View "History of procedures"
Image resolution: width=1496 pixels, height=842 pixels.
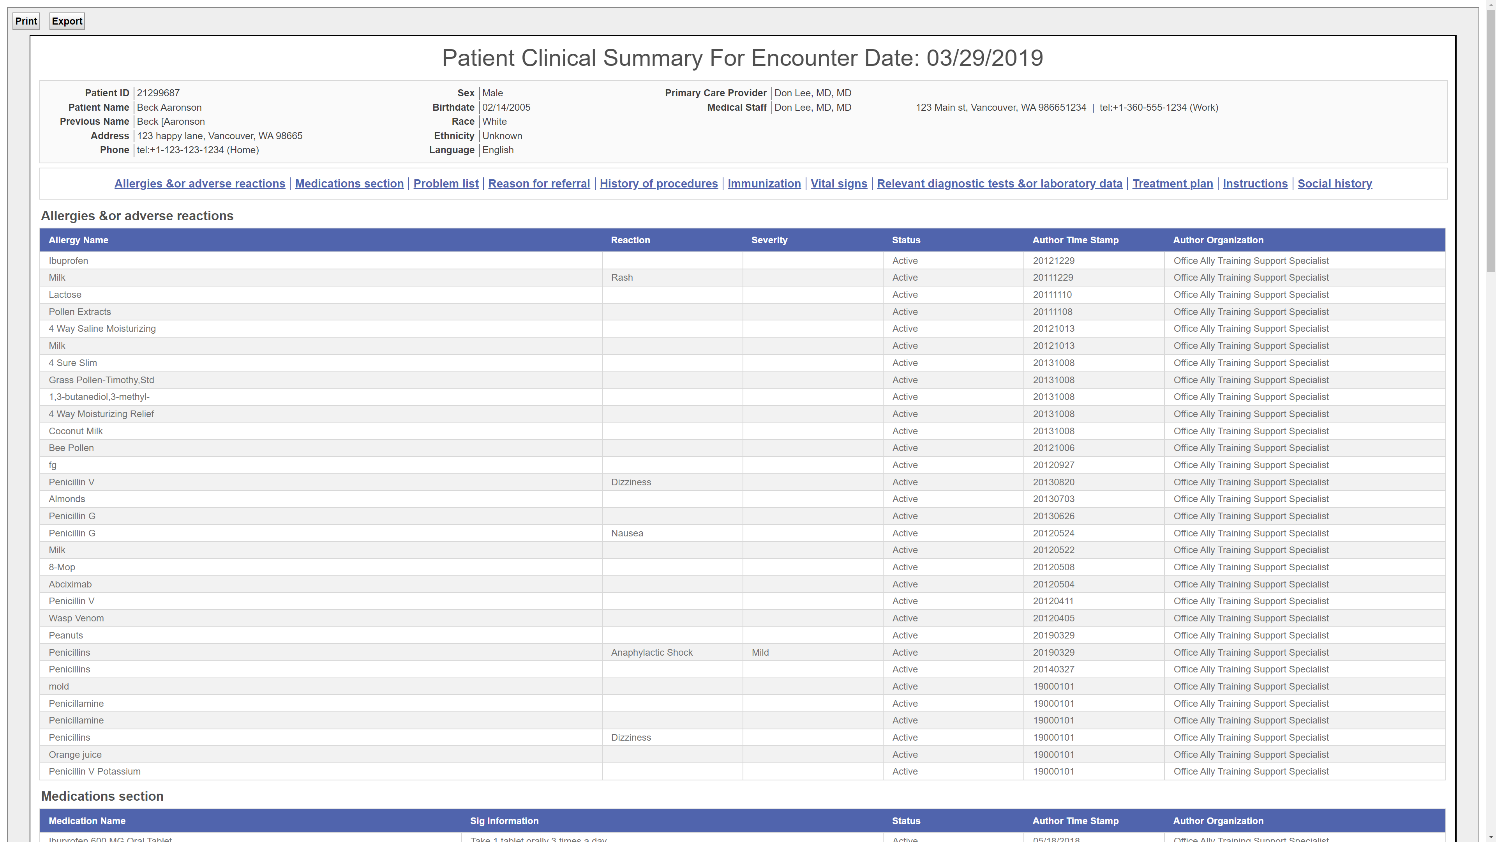coord(658,183)
